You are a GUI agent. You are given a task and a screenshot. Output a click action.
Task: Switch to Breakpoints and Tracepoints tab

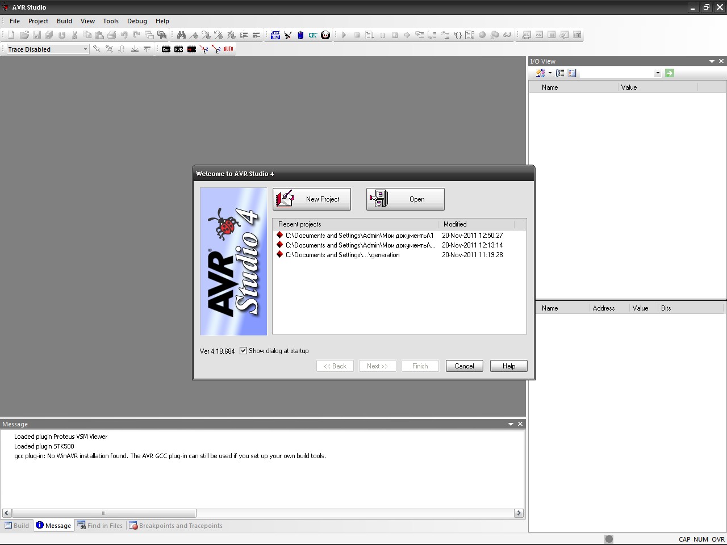(x=176, y=526)
